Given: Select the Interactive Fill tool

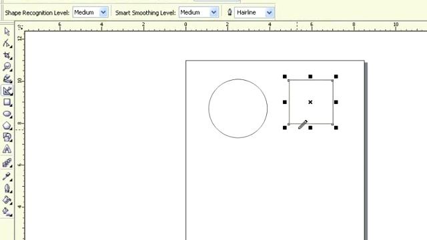Looking at the screenshot, I should 7,212.
